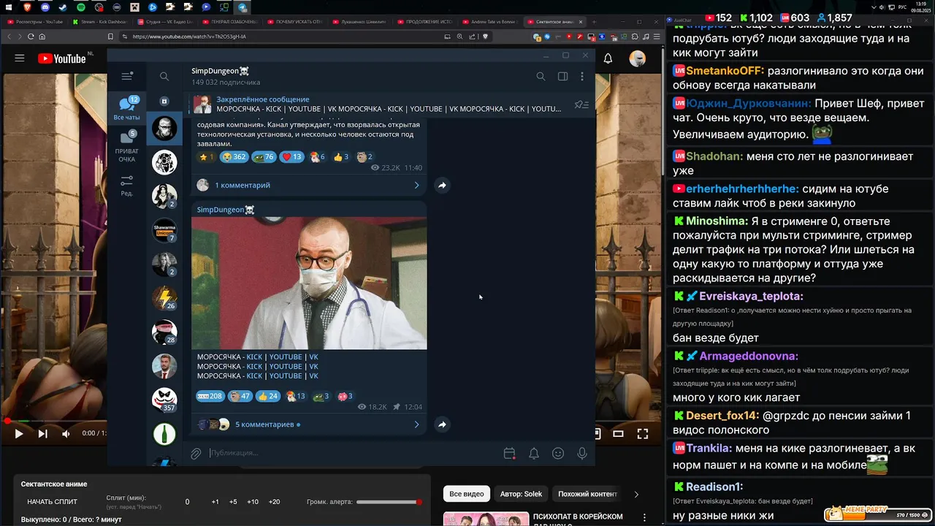Reload the page in the browser
Screen dimensions: 935x526
pyautogui.click(x=31, y=37)
